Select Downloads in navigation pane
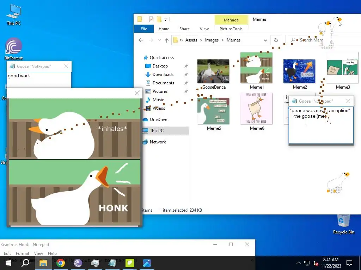The image size is (361, 270). [163, 75]
